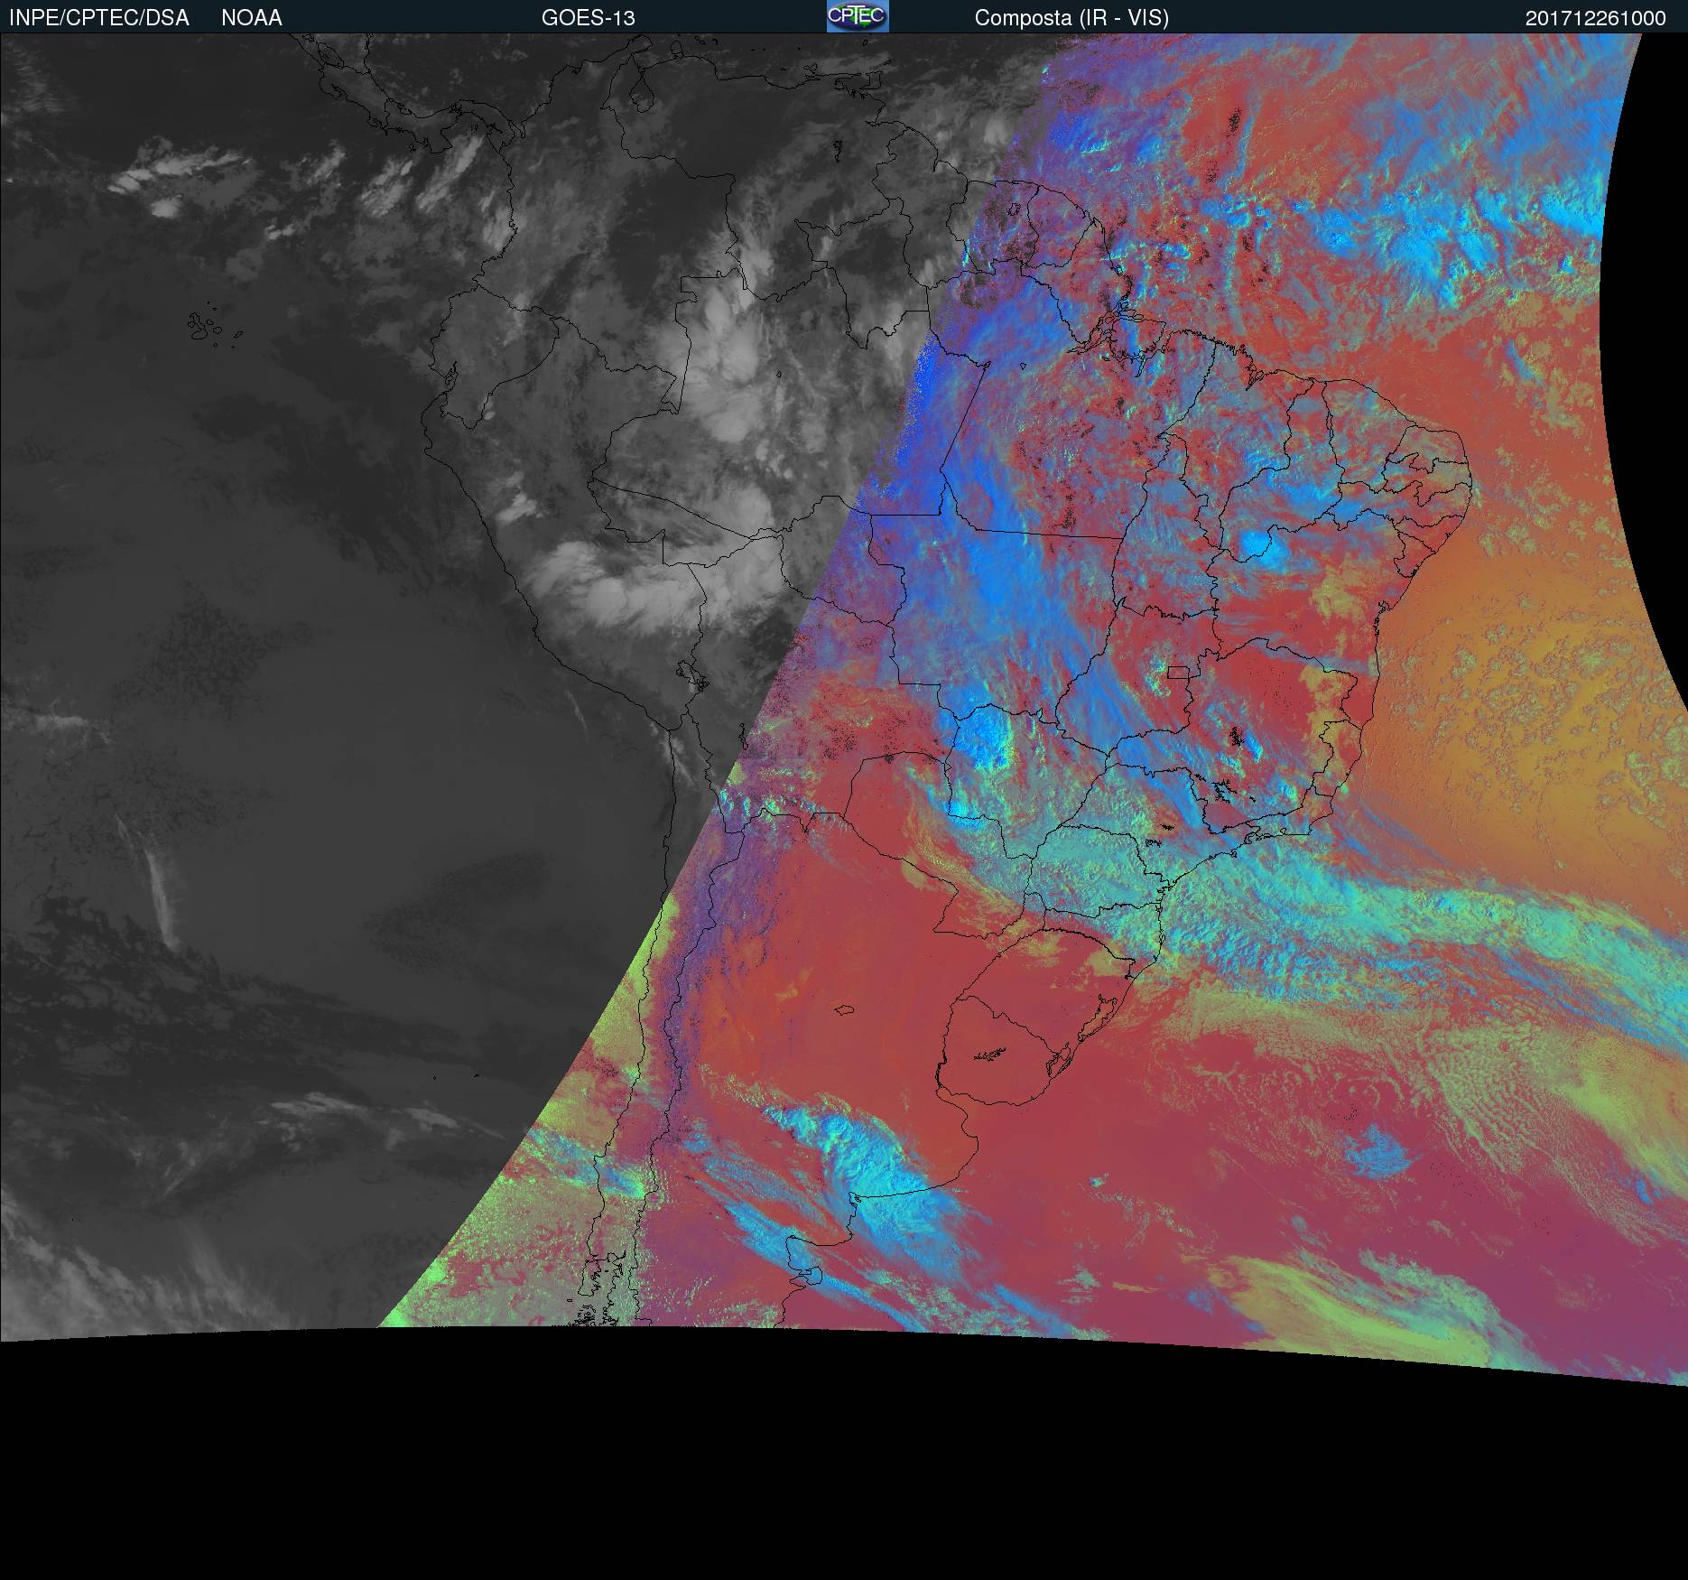This screenshot has height=1580, width=1688.
Task: Click the Composta (IR - VIS) title
Action: click(x=1071, y=18)
